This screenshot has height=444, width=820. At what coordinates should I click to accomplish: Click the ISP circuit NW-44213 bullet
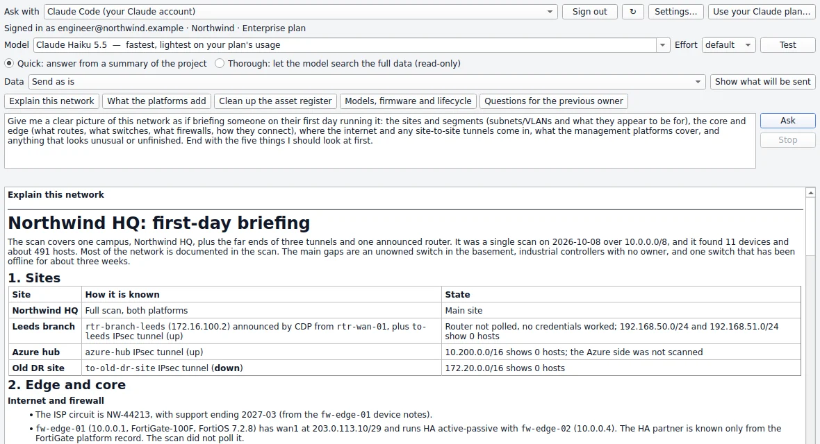[233, 415]
